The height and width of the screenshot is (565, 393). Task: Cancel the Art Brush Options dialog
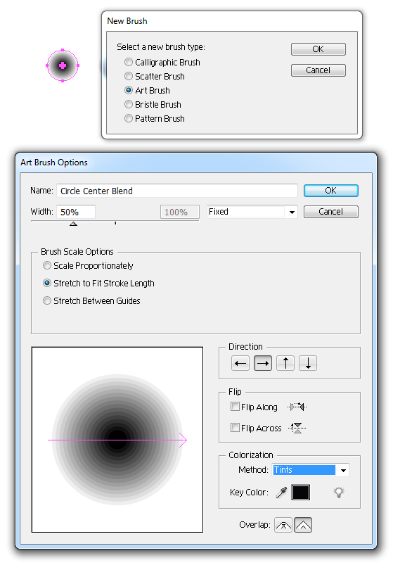click(x=330, y=212)
